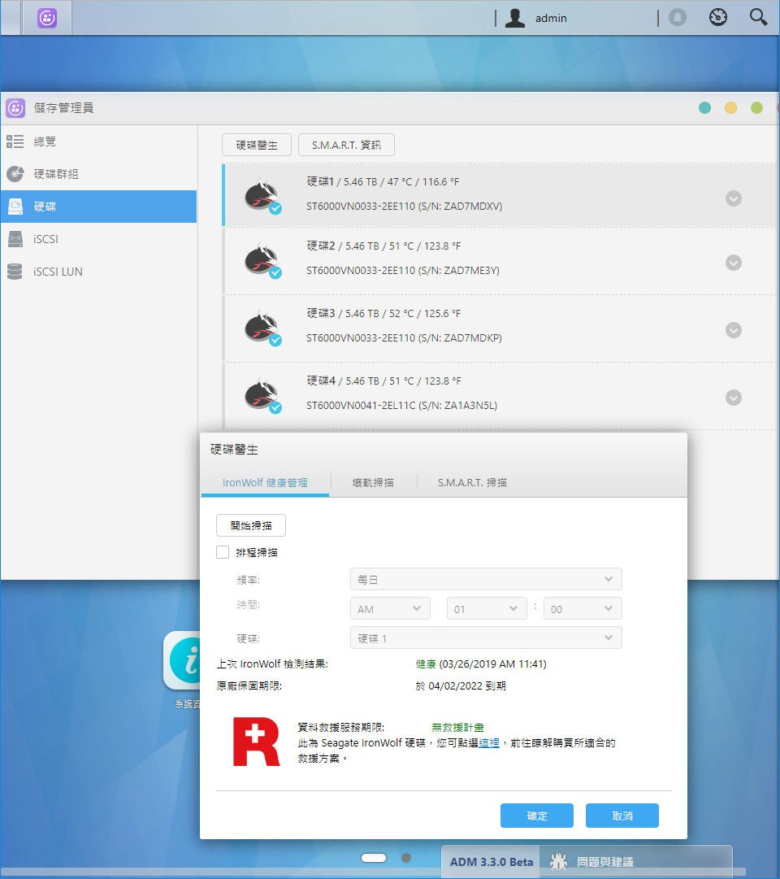Image resolution: width=780 pixels, height=879 pixels.
Task: Open the 頻率 dropdown showing 每日
Action: coord(486,579)
